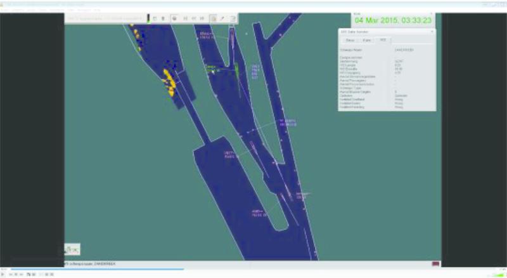This screenshot has width=507, height=278.
Task: Select the RIS tab in data panel
Action: tap(382, 40)
